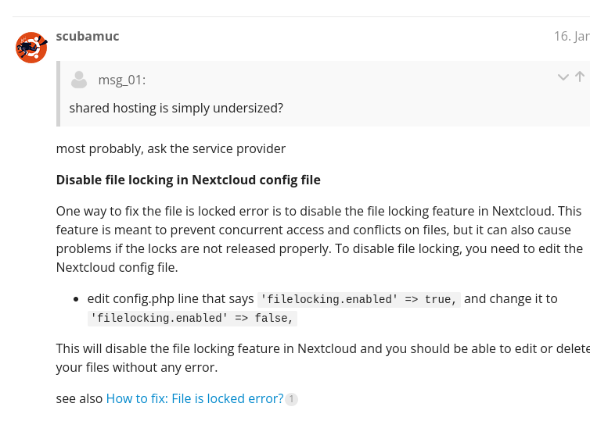Viewport: 590px width, 421px height.
Task: Click the 'msg_01:' quote title
Action: click(121, 80)
